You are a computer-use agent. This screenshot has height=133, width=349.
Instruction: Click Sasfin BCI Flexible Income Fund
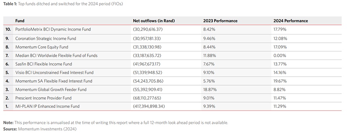click(44, 64)
